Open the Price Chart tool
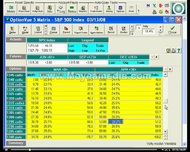Screen dimensions: 190x152 tap(24, 9)
